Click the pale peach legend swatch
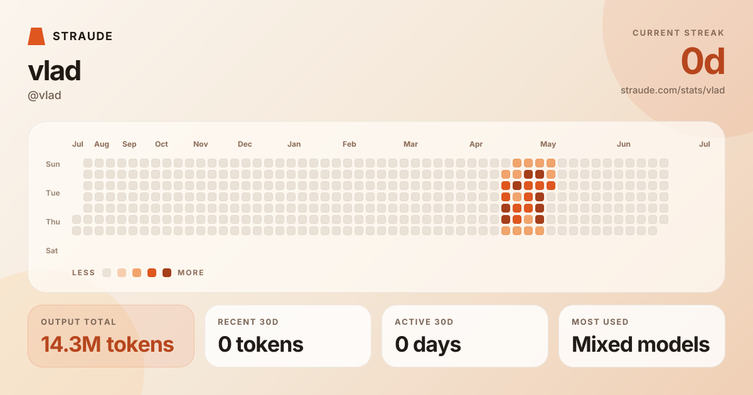The image size is (753, 395). pos(122,273)
